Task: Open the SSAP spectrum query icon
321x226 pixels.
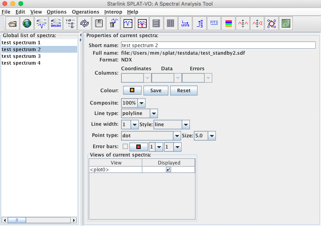Action: tap(41, 24)
